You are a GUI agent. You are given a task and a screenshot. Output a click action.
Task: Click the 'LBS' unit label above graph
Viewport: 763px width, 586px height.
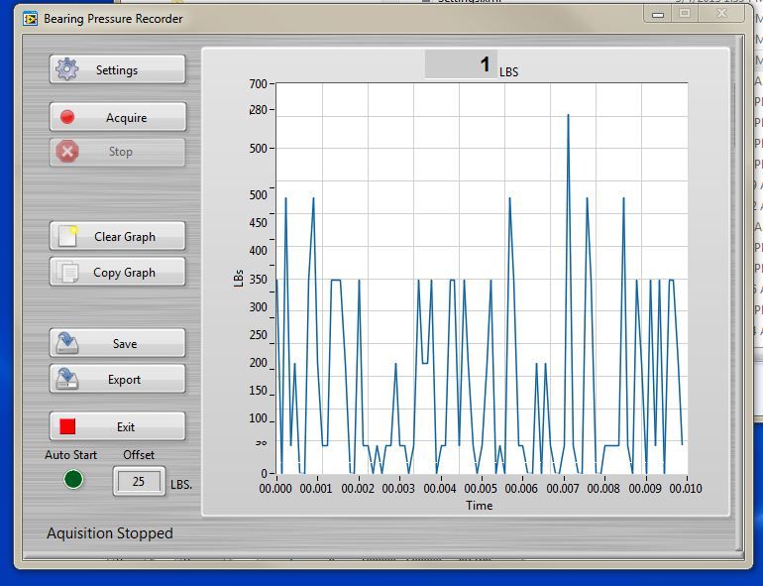(x=509, y=72)
